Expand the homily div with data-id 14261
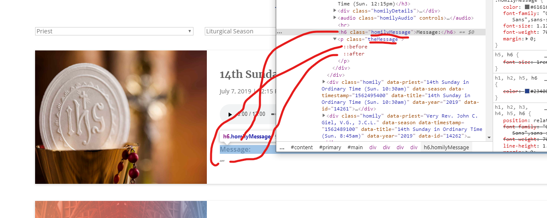Viewport: 547px width, 218px height. point(324,82)
